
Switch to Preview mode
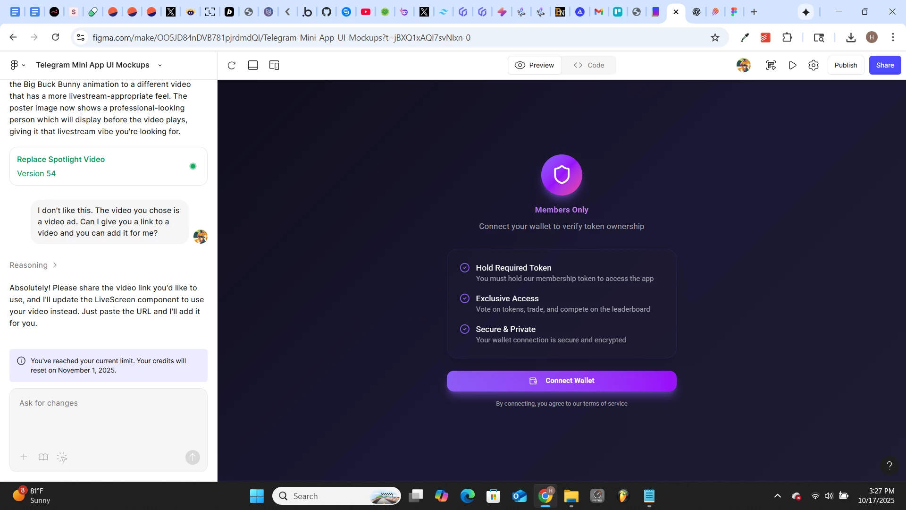click(x=535, y=65)
